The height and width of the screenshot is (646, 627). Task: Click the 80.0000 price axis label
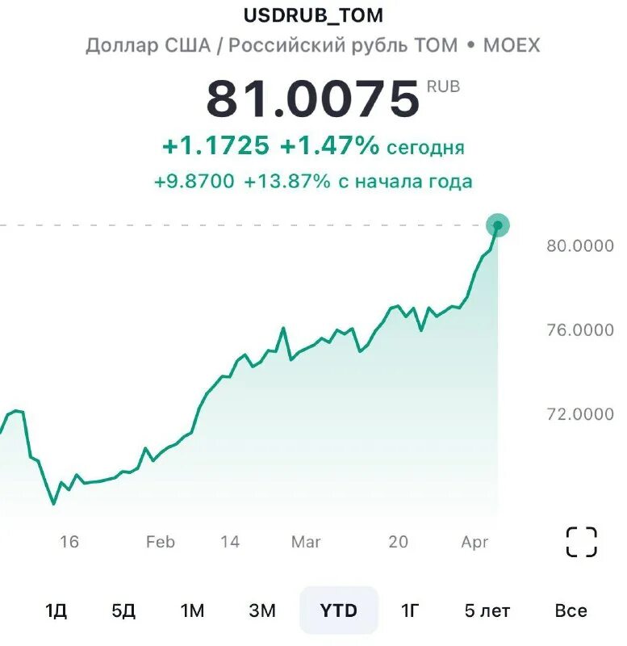point(580,245)
